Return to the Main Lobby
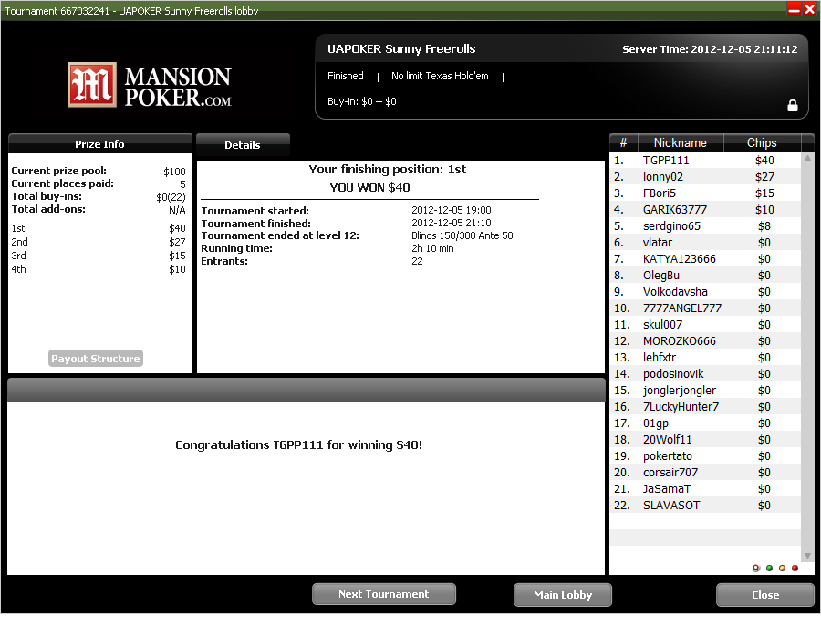The height and width of the screenshot is (627, 821). (563, 595)
